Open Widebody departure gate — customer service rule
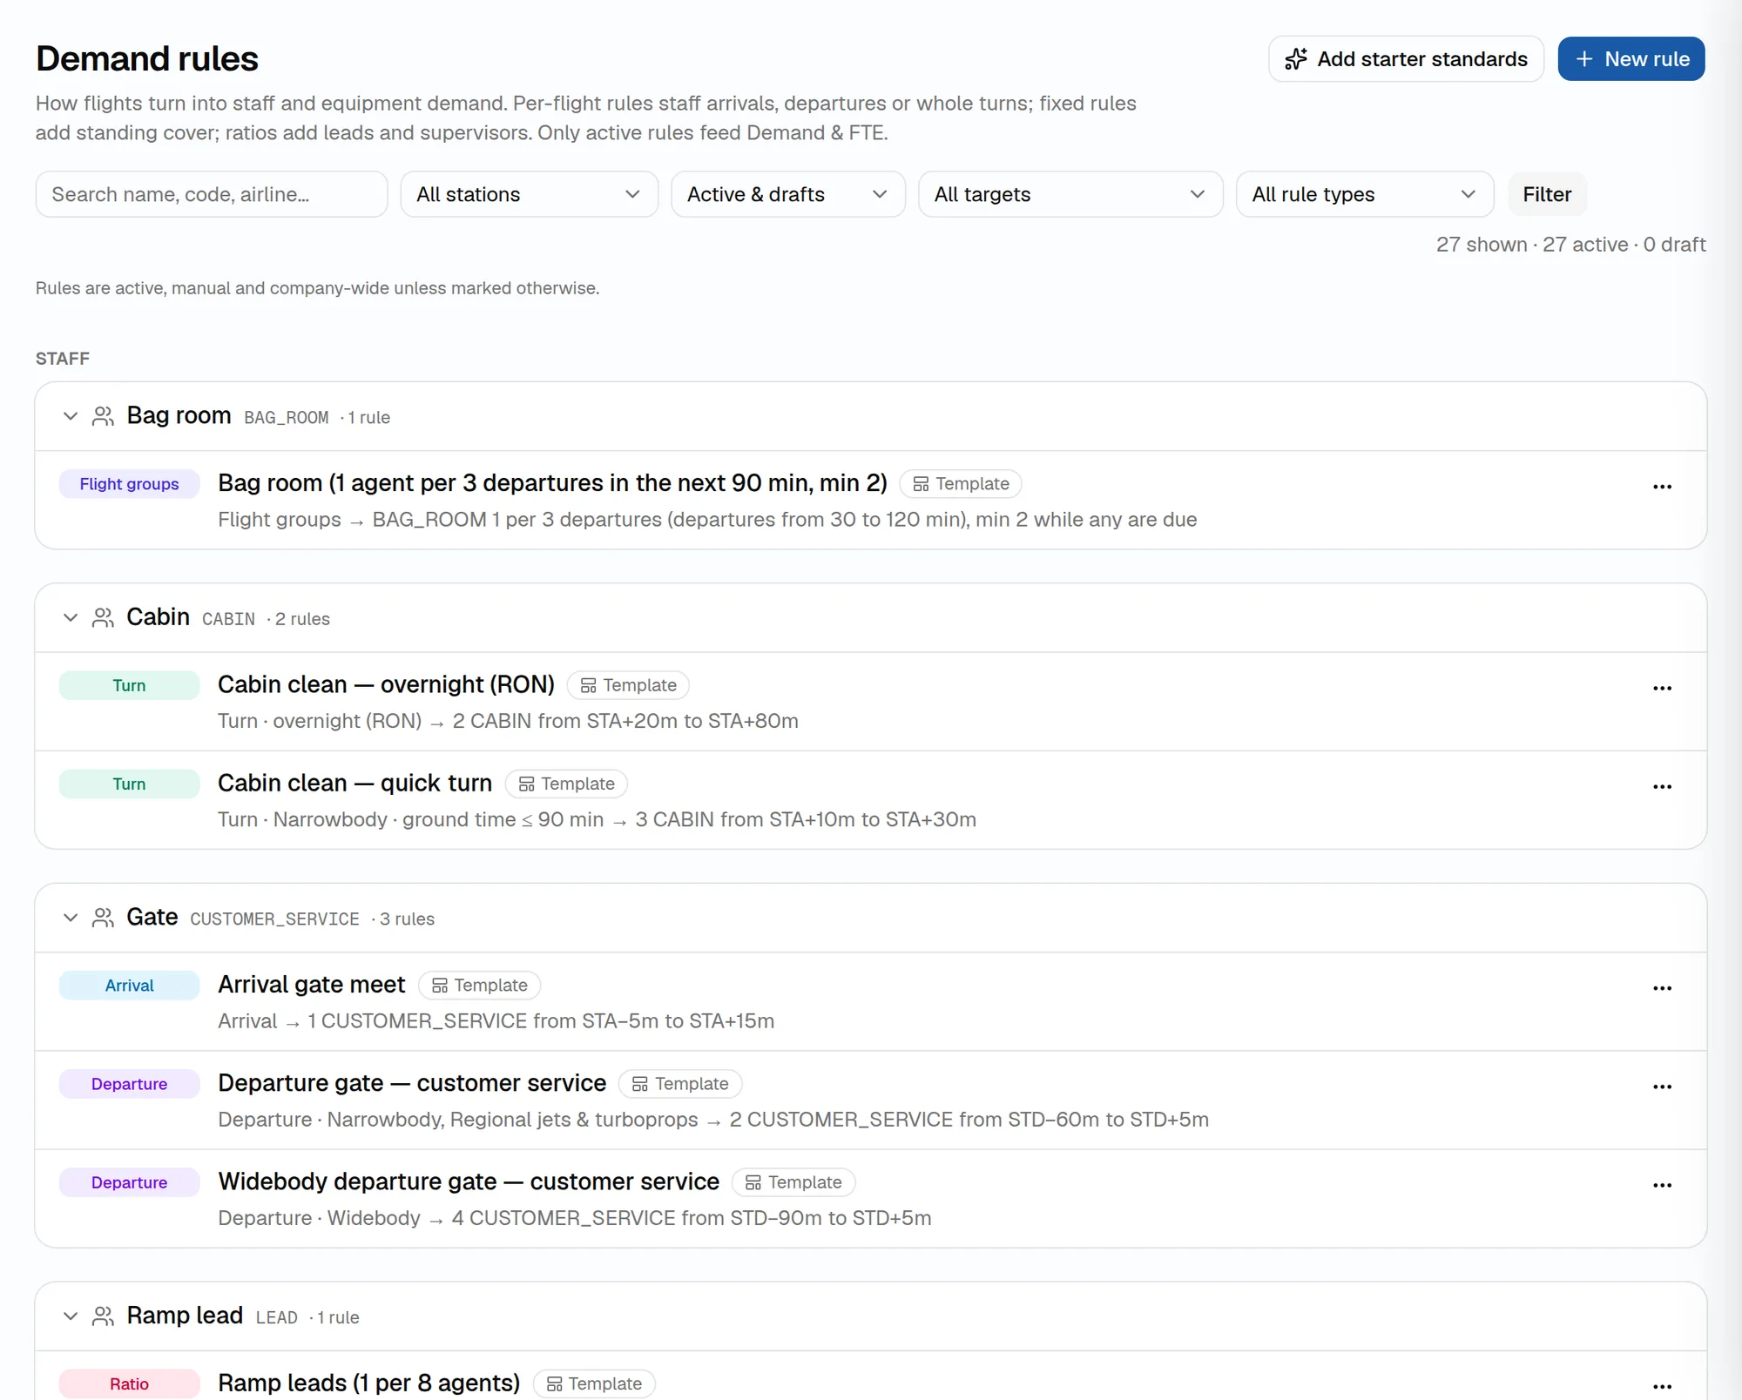The height and width of the screenshot is (1400, 1742). 469,1181
